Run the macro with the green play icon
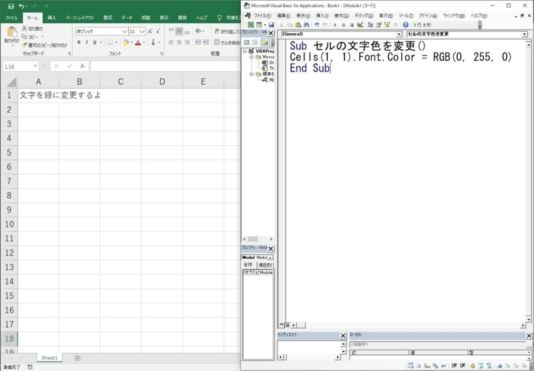The height and width of the screenshot is (371, 534). [335, 25]
